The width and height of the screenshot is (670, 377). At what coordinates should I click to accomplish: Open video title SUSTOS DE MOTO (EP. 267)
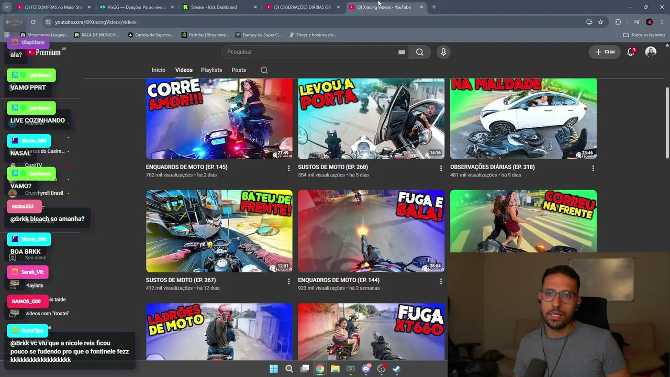(181, 280)
